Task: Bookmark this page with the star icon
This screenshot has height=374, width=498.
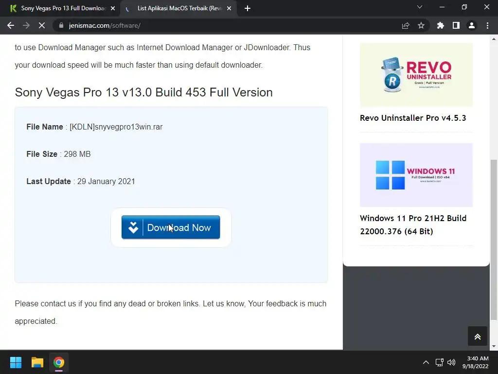Action: [x=421, y=25]
